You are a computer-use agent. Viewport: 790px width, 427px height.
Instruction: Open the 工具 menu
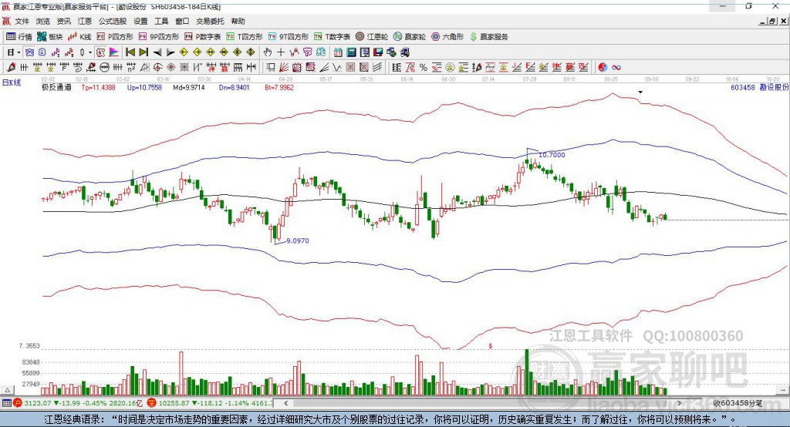[x=161, y=21]
